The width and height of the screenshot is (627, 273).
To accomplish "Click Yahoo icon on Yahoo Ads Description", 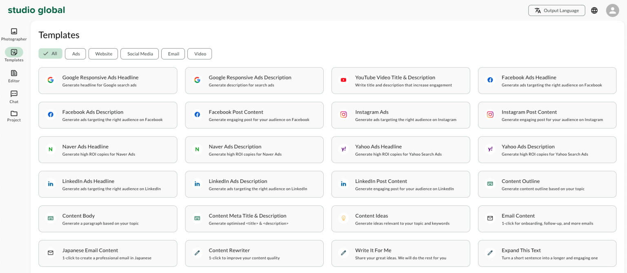I will pos(490,150).
